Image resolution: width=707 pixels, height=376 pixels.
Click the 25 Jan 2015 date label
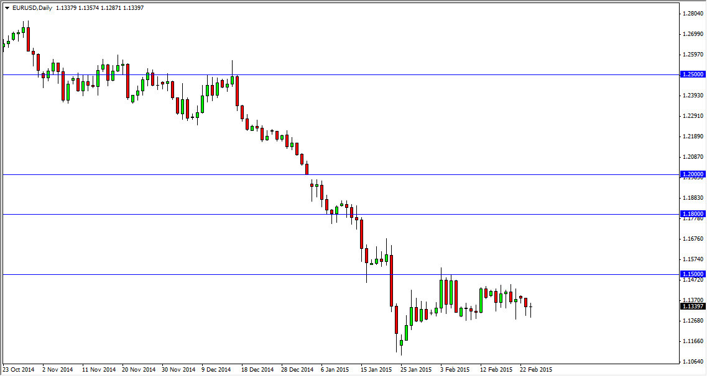tap(417, 370)
